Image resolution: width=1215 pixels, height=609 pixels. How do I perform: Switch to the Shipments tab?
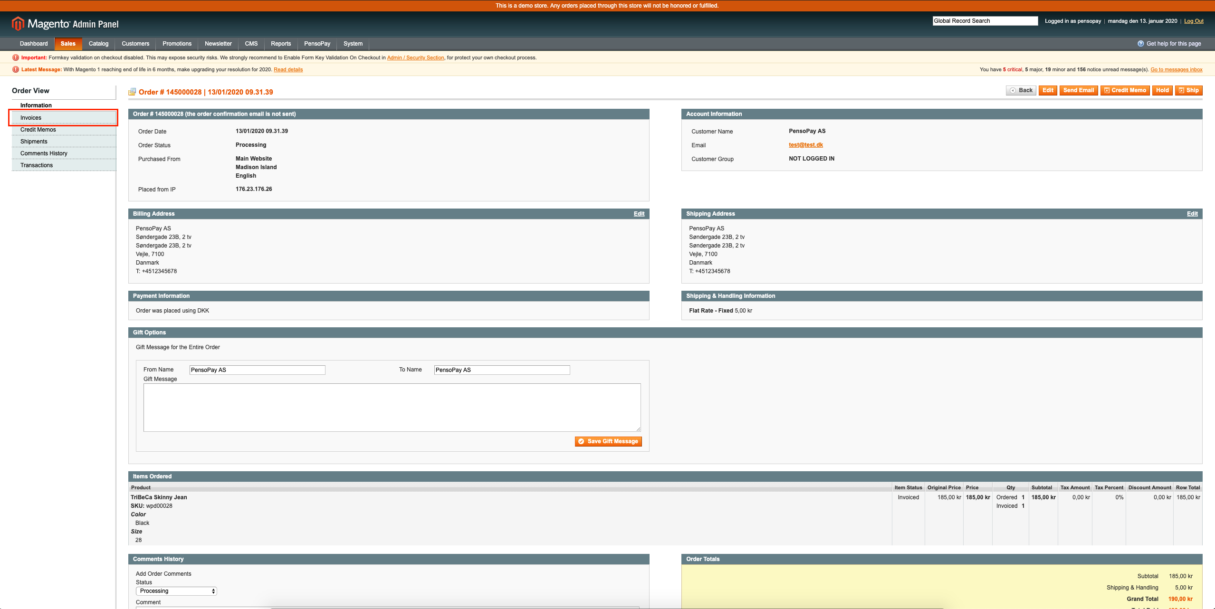coord(64,142)
